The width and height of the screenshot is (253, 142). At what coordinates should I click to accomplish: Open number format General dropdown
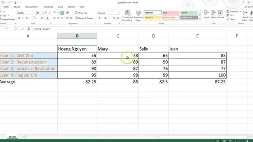(x=119, y=13)
